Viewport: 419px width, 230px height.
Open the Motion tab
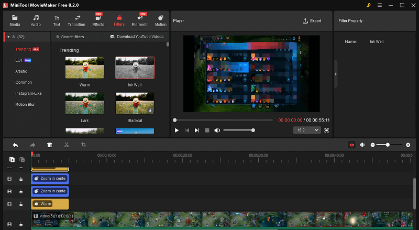click(x=161, y=20)
